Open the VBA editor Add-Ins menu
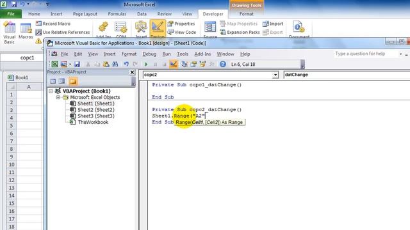The image size is (410, 230). tap(202, 54)
